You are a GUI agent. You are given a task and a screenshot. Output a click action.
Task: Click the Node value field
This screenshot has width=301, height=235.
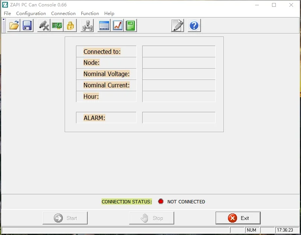point(178,62)
